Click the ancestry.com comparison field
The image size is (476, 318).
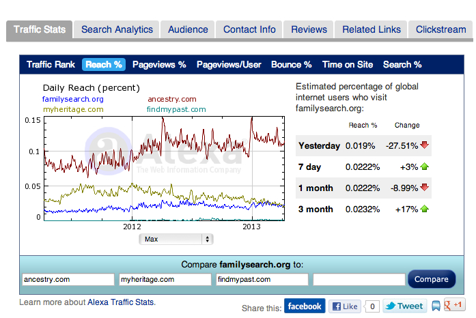point(68,280)
